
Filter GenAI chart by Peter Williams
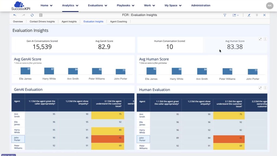97,79
